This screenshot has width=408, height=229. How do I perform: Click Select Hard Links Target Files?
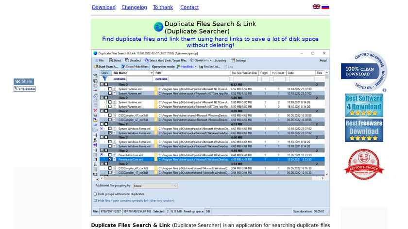tap(166, 60)
